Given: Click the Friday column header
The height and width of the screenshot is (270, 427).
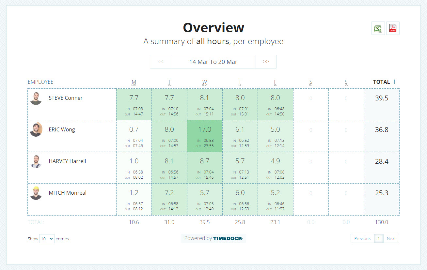Looking at the screenshot, I should [x=275, y=82].
